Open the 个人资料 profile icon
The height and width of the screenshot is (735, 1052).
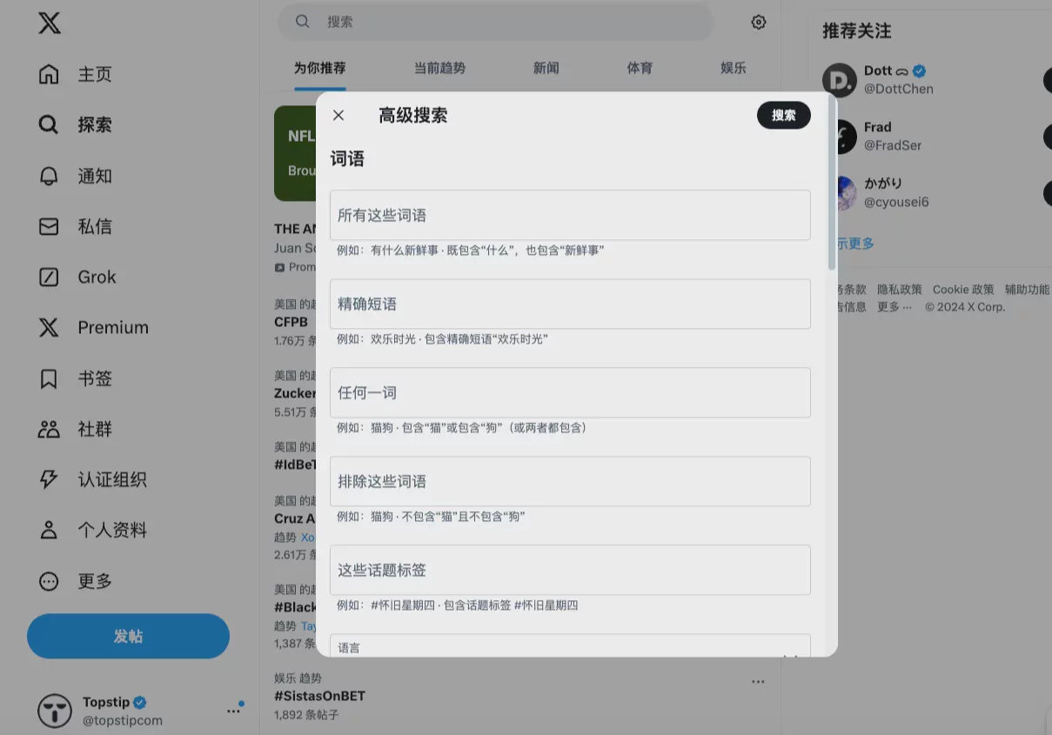click(49, 530)
